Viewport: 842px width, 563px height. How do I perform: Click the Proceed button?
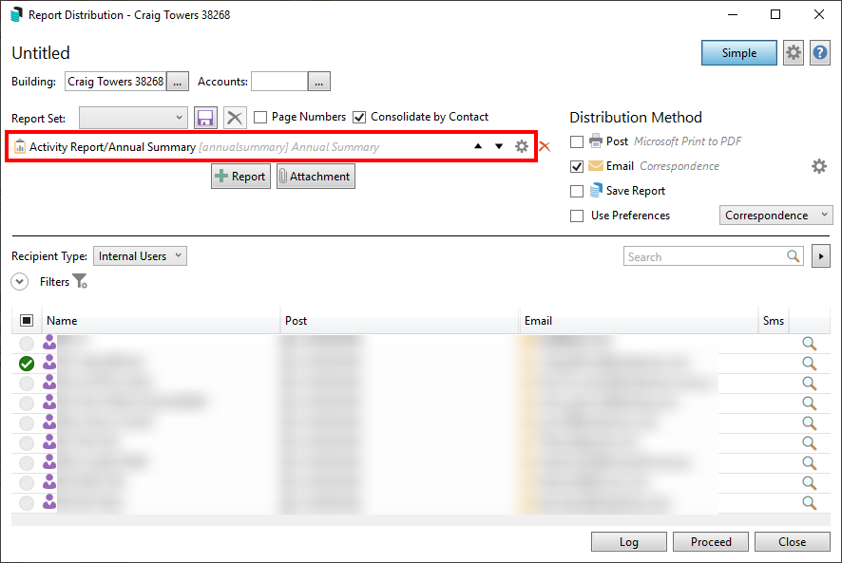[711, 541]
